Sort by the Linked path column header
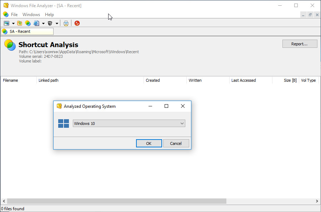Viewport: 321px width, 212px height. coord(90,80)
